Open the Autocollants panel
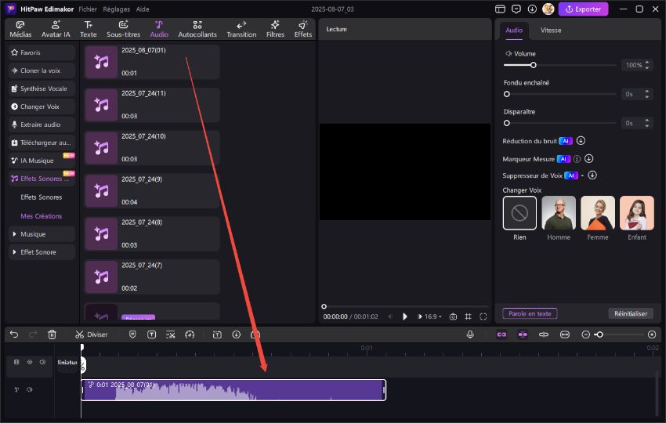The height and width of the screenshot is (423, 666). click(x=197, y=29)
